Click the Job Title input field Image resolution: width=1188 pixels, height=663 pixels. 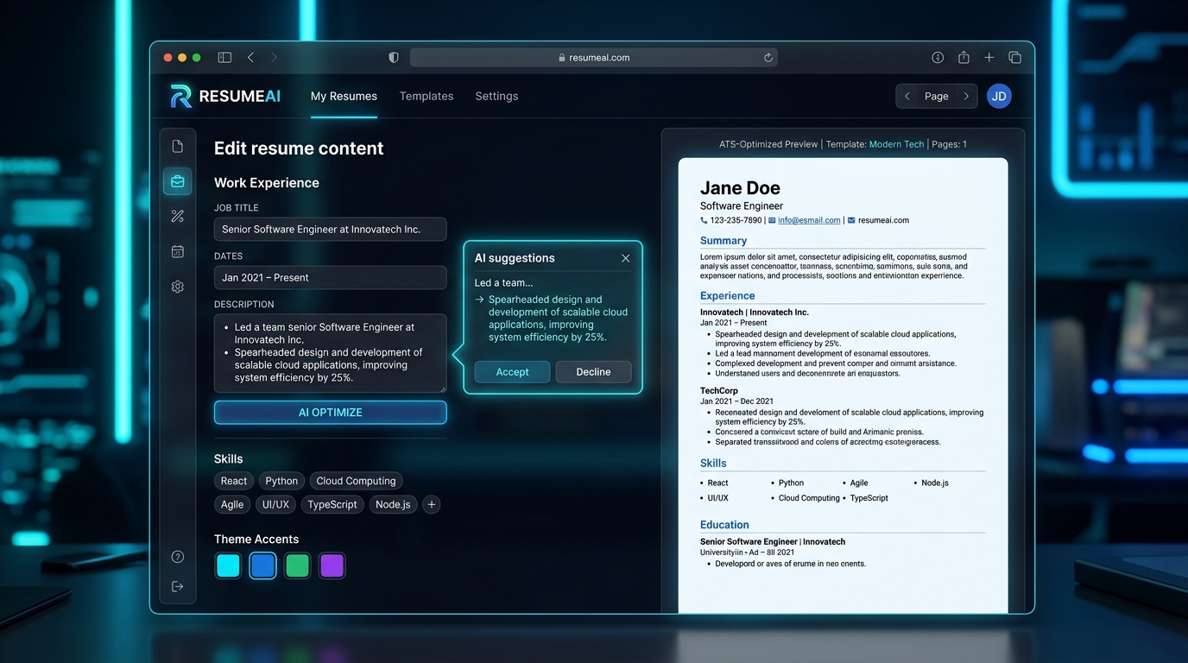pyautogui.click(x=331, y=229)
